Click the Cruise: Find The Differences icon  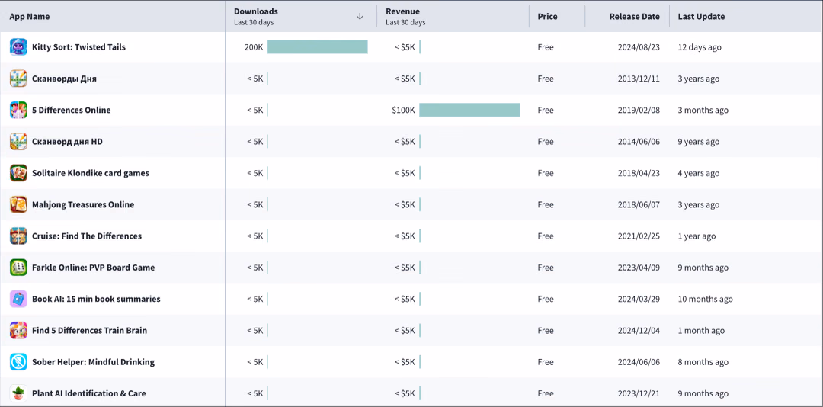click(18, 236)
